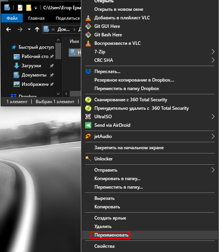This screenshot has height=252, width=219.
Task: Click the Git GUI Here icon
Action: coord(88,26)
